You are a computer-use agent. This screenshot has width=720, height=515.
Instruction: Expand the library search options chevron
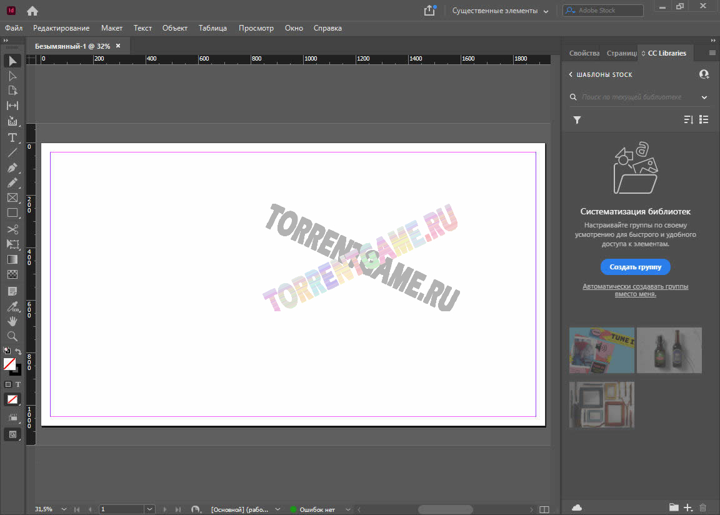click(704, 97)
